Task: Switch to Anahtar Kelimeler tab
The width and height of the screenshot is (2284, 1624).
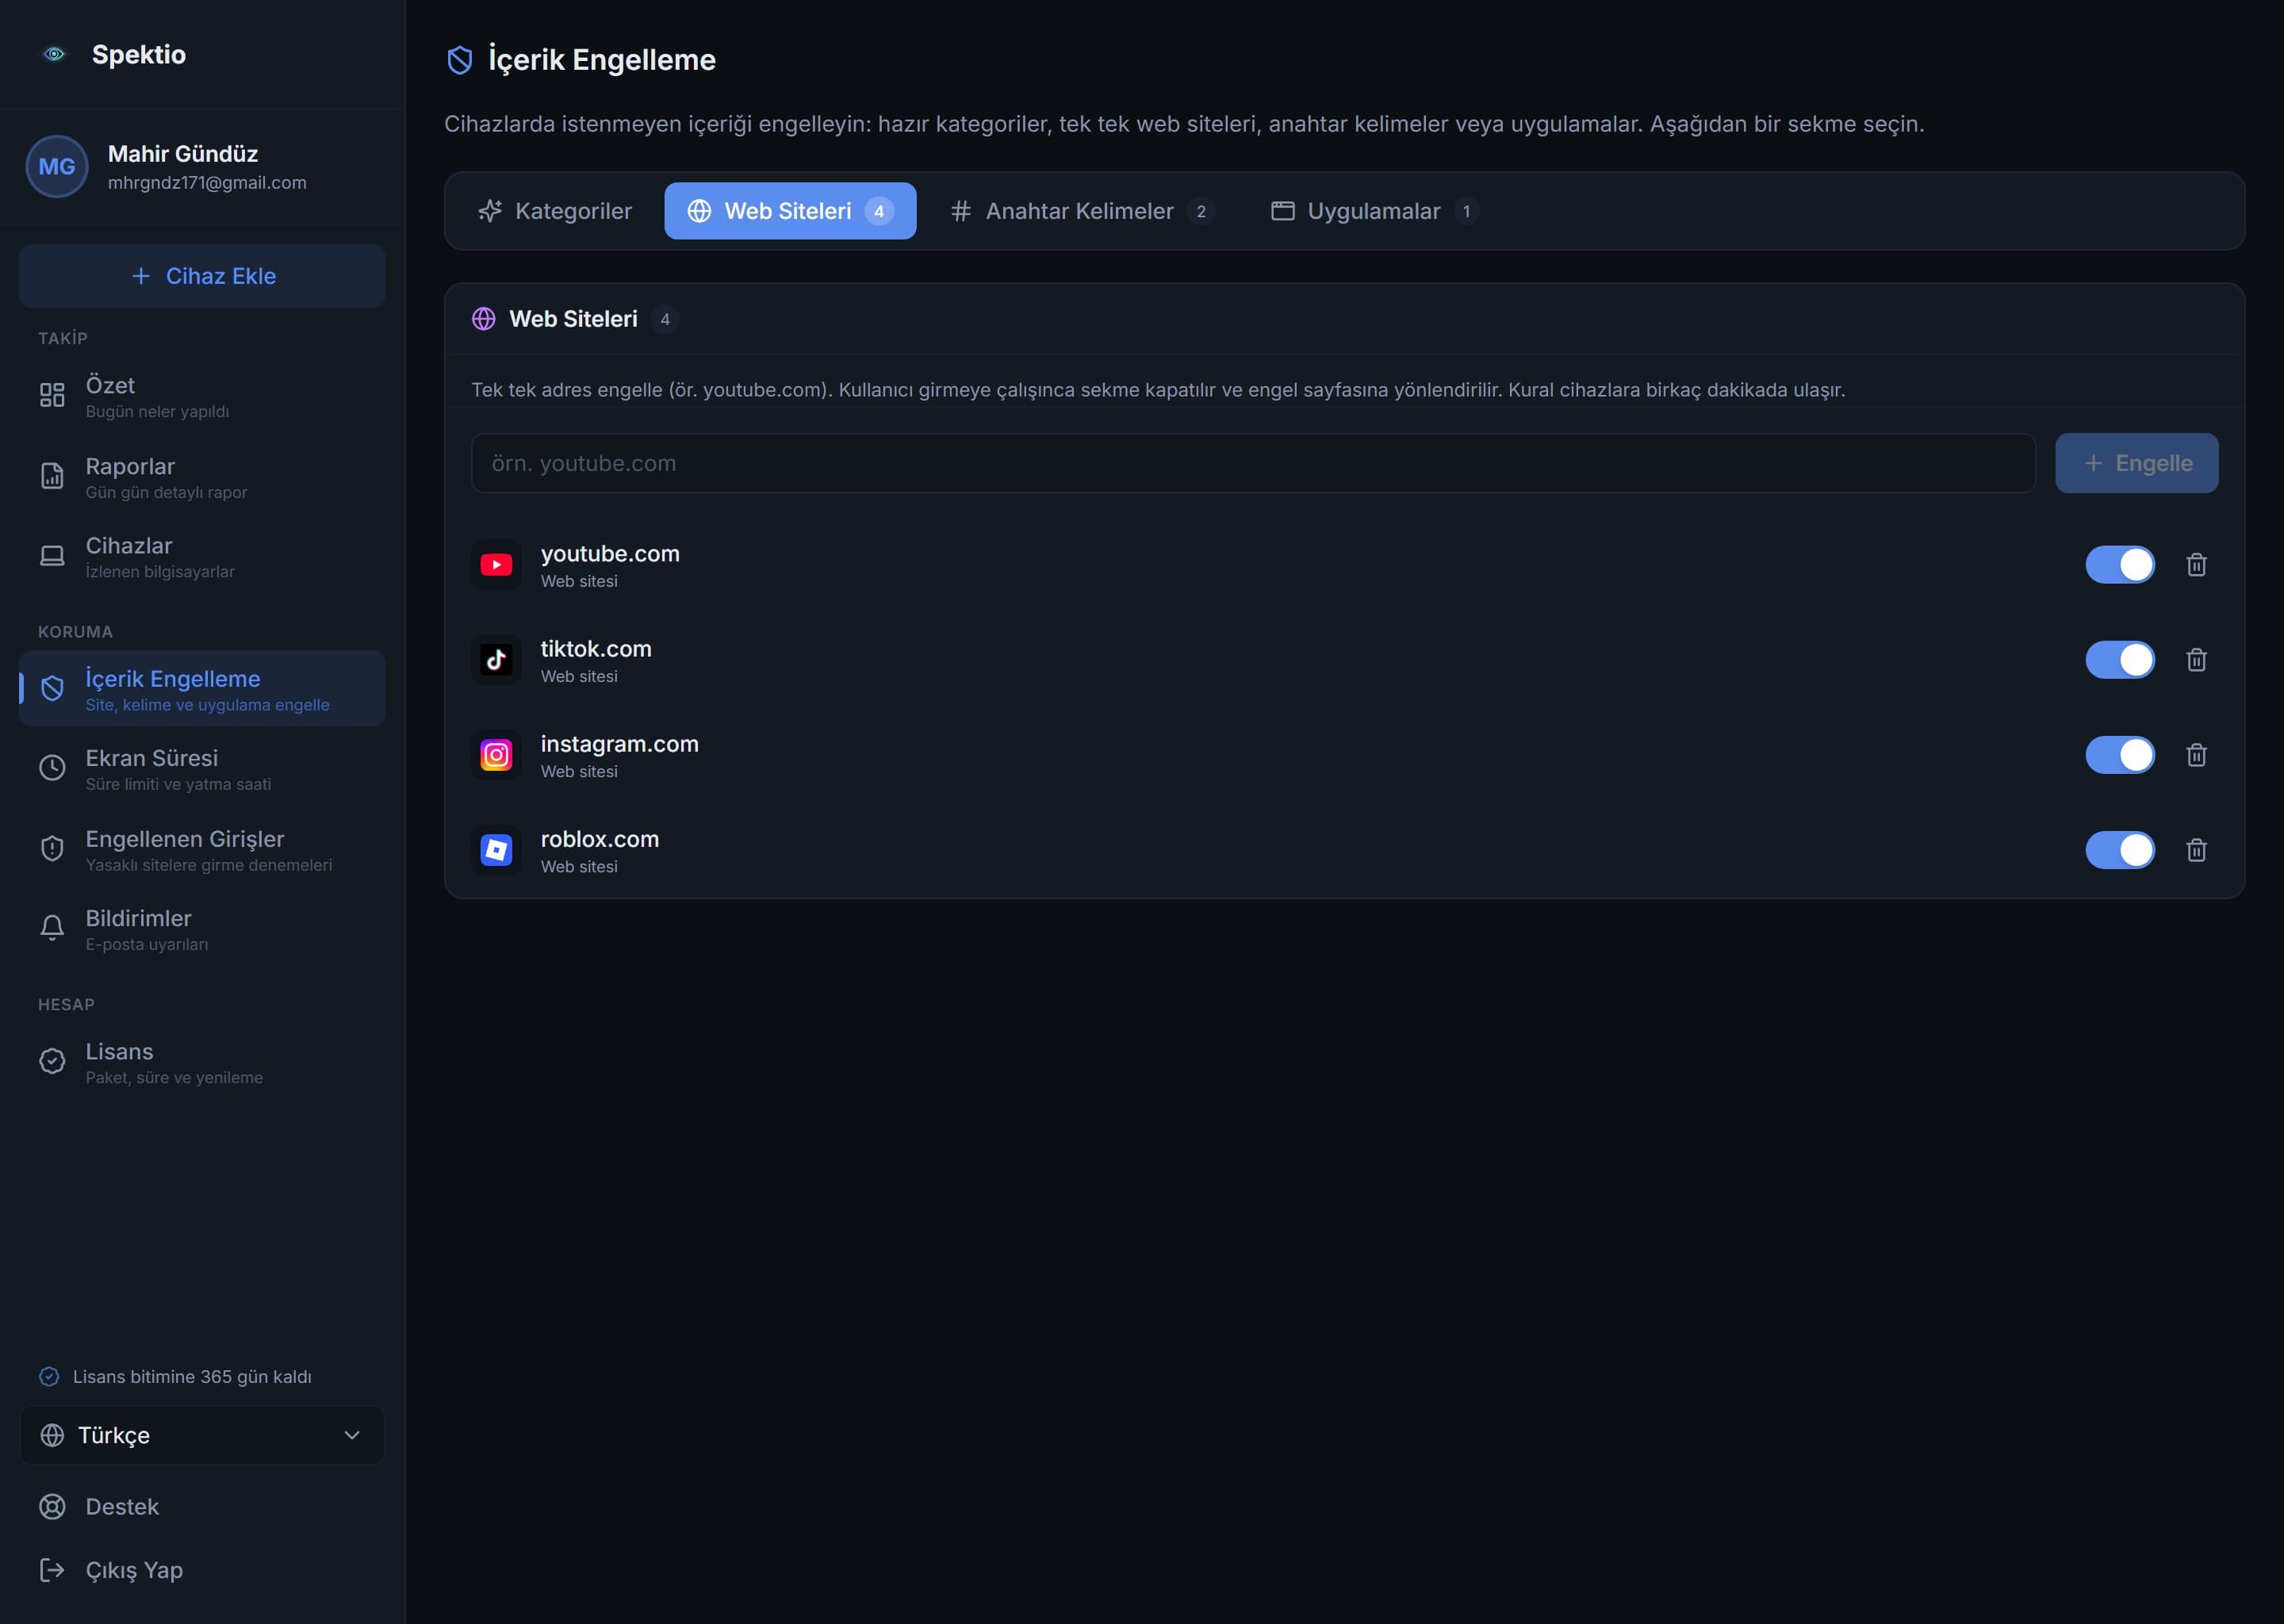Action: click(1082, 211)
